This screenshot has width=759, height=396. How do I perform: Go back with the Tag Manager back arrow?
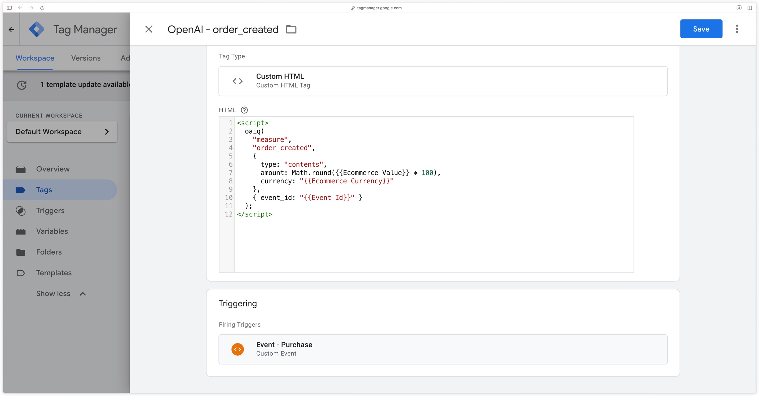(x=11, y=29)
